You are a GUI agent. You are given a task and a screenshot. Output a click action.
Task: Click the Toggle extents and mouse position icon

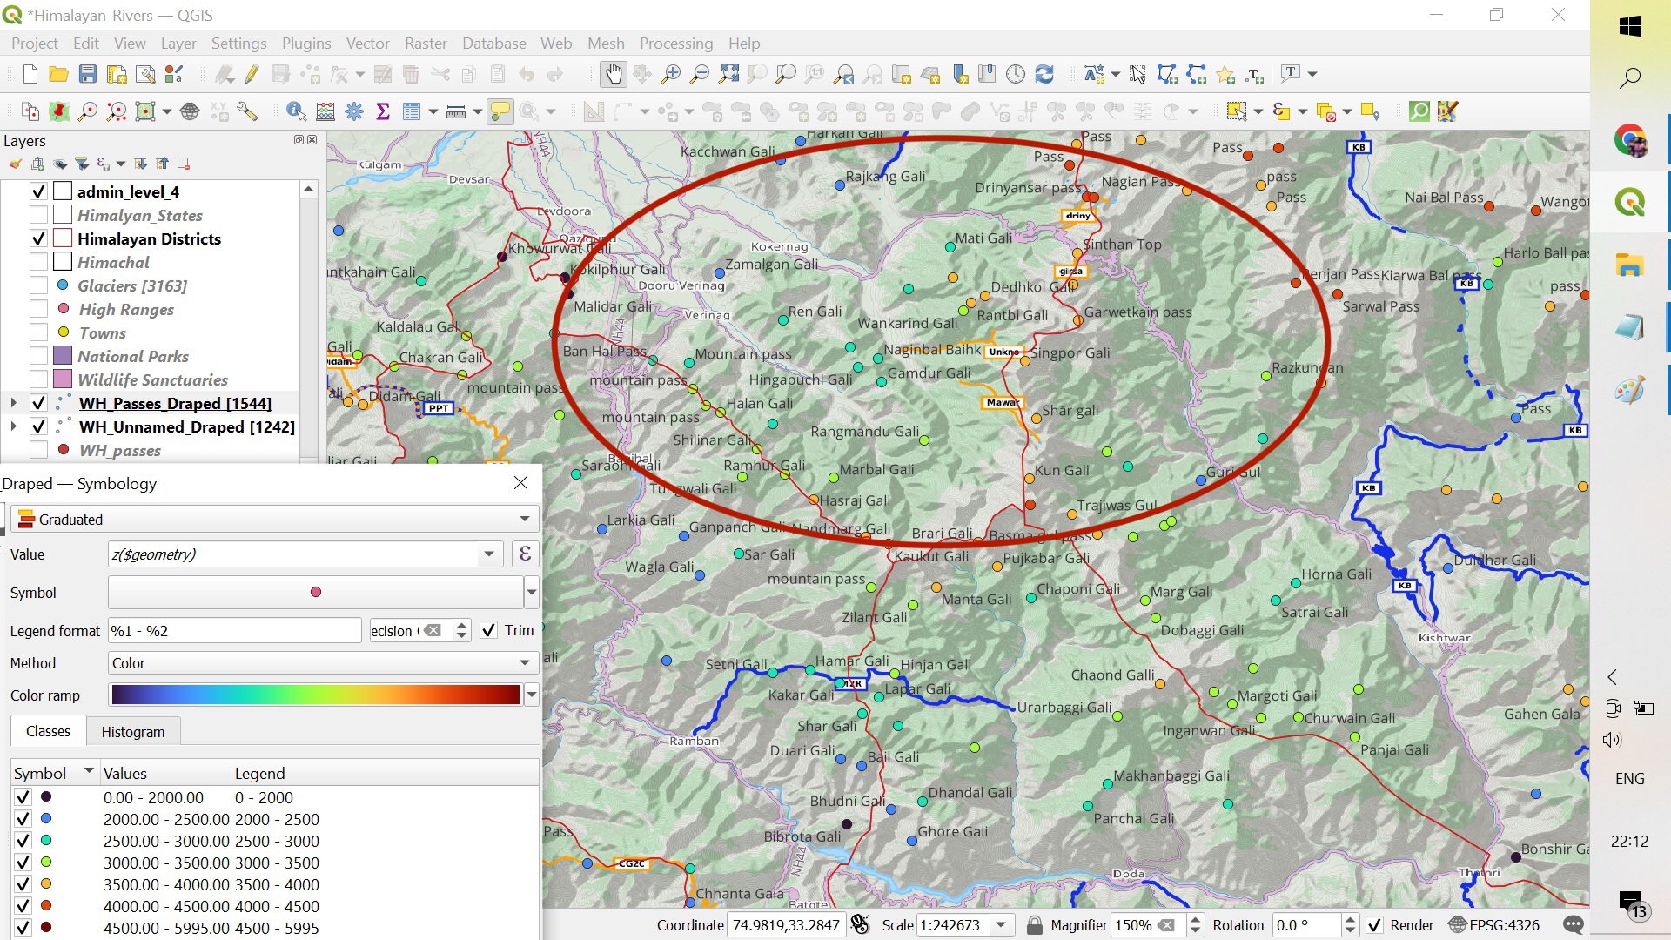(x=860, y=925)
